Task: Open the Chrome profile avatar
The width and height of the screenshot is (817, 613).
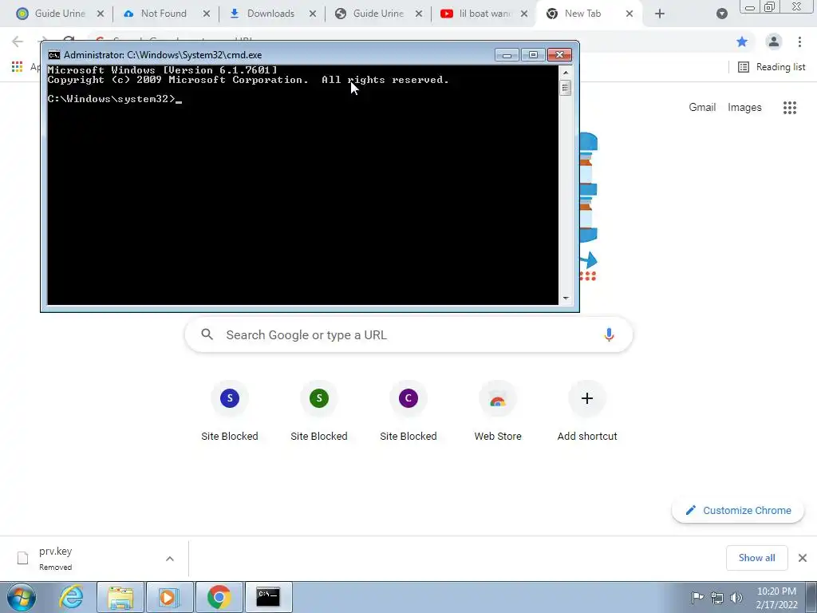Action: (774, 42)
